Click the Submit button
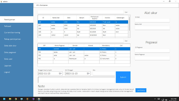The width and height of the screenshot is (179, 101). click(123, 77)
